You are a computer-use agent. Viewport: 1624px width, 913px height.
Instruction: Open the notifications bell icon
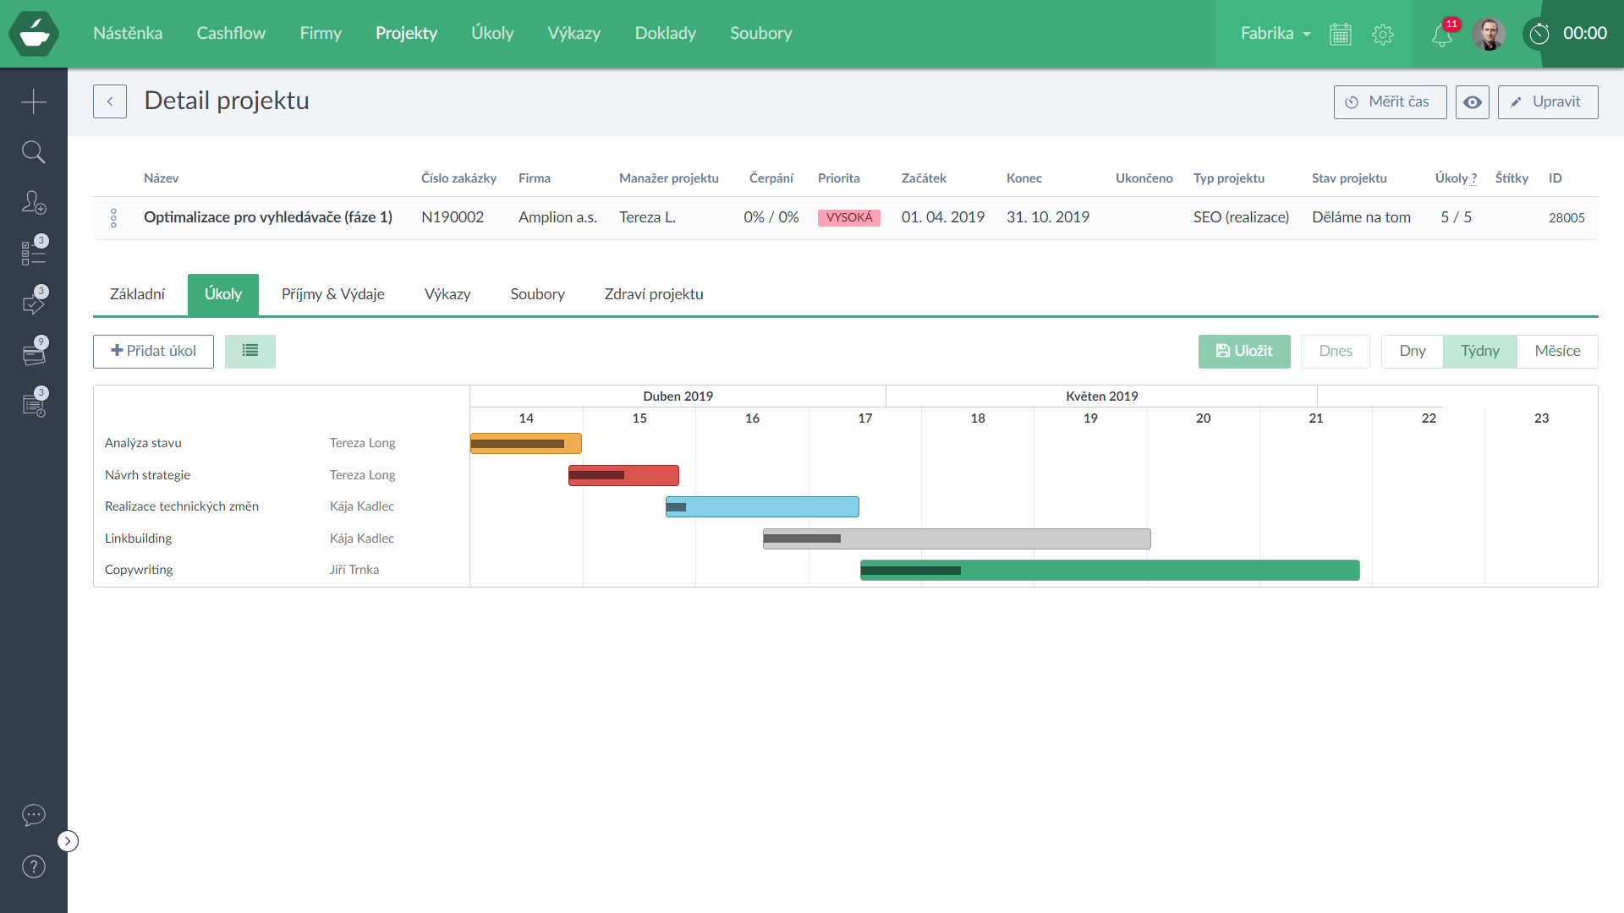1442,35
